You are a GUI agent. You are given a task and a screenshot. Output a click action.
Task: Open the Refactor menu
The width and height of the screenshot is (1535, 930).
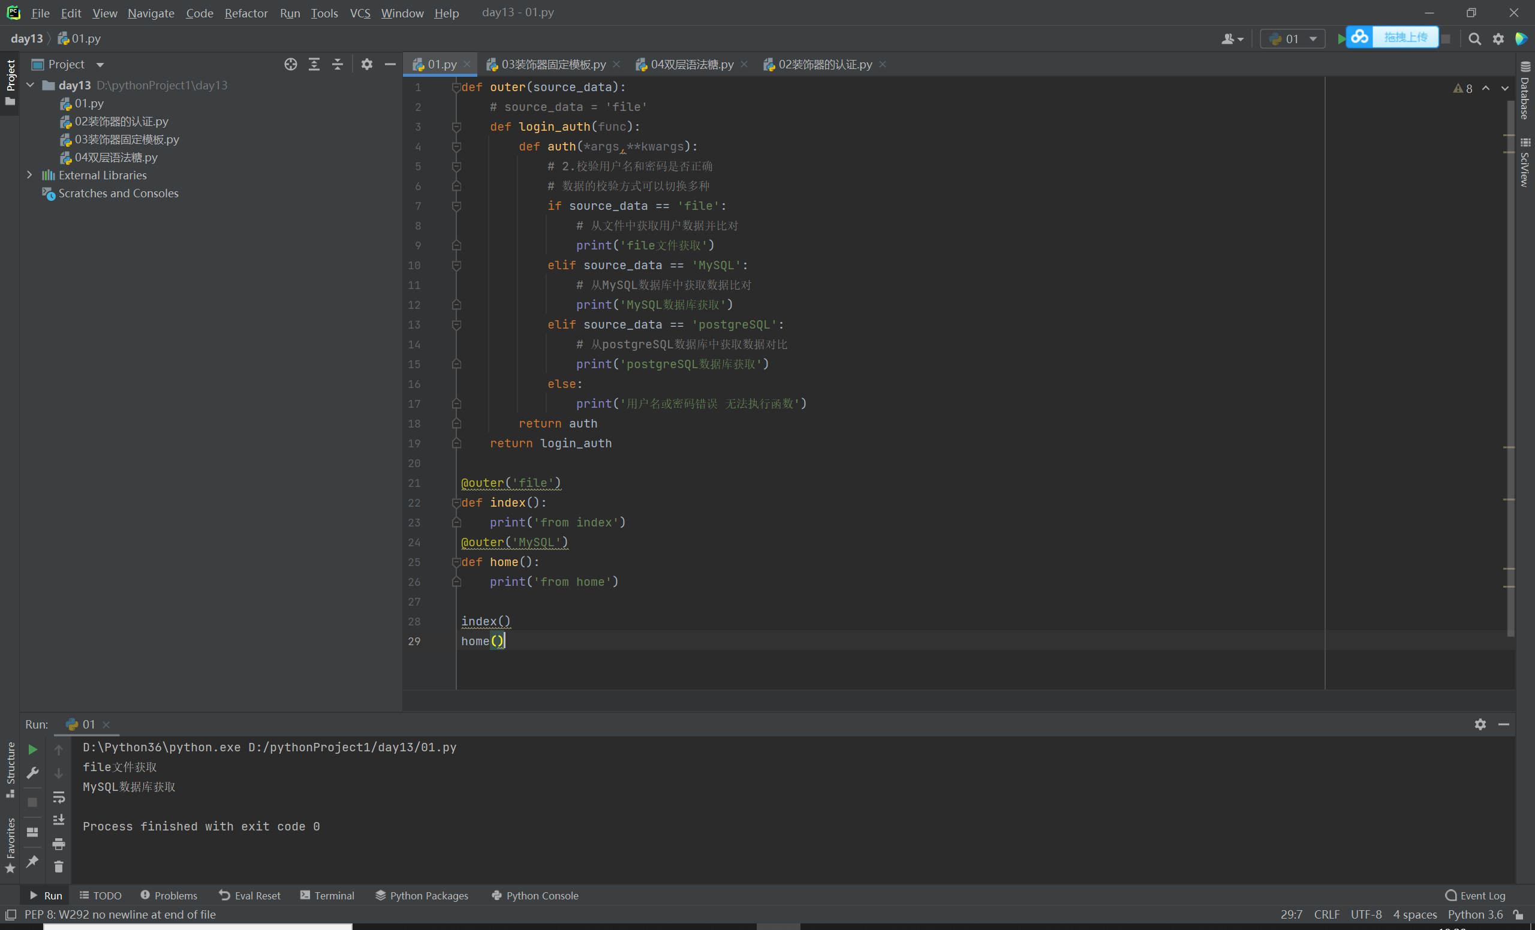pyautogui.click(x=245, y=13)
